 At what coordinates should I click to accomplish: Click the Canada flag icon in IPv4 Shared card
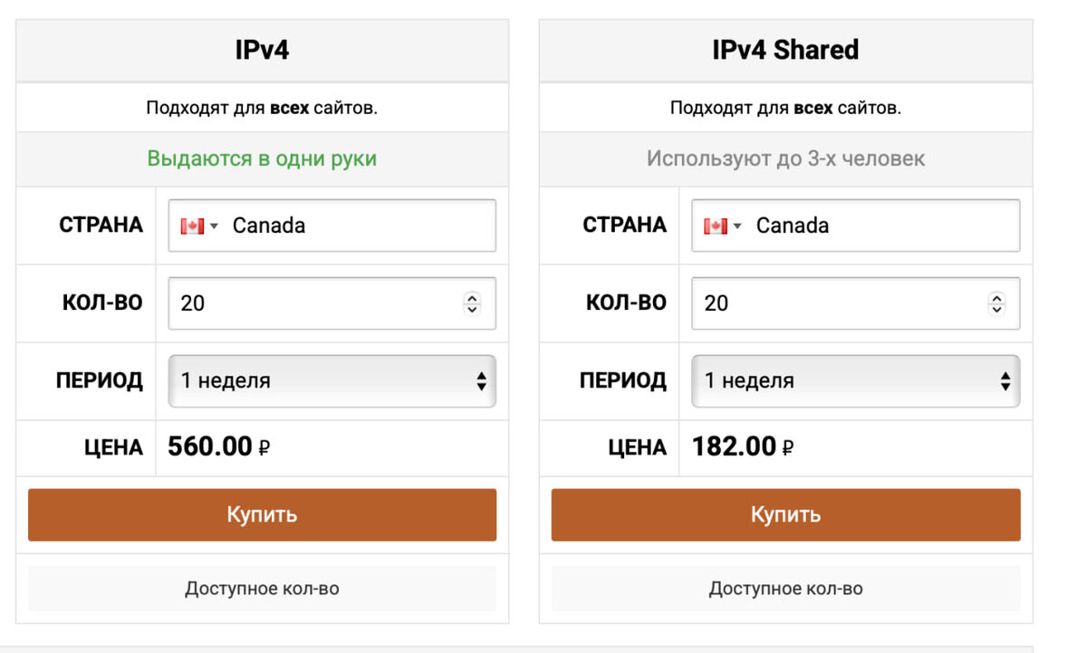click(x=715, y=226)
